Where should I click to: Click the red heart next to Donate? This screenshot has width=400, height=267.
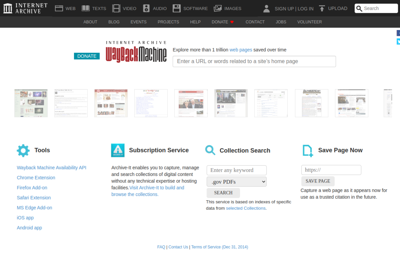pyautogui.click(x=232, y=22)
